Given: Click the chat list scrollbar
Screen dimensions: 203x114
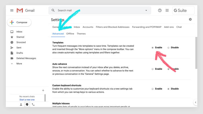Looking at the screenshot, I should 45,98.
